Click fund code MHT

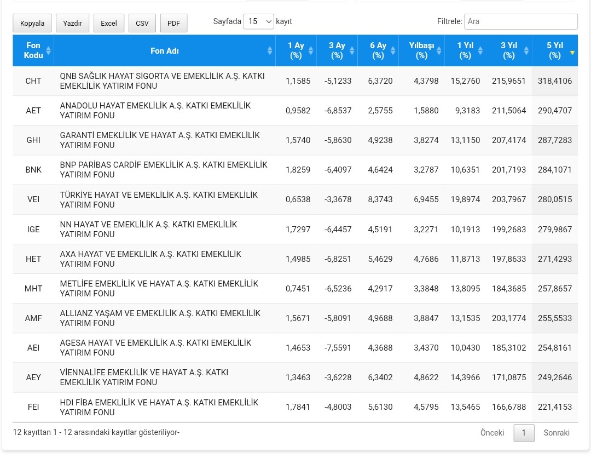tap(33, 289)
